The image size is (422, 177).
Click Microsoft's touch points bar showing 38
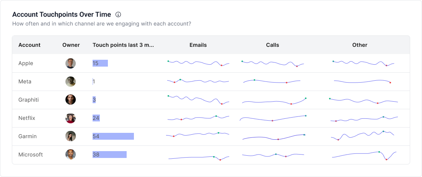[x=109, y=155]
